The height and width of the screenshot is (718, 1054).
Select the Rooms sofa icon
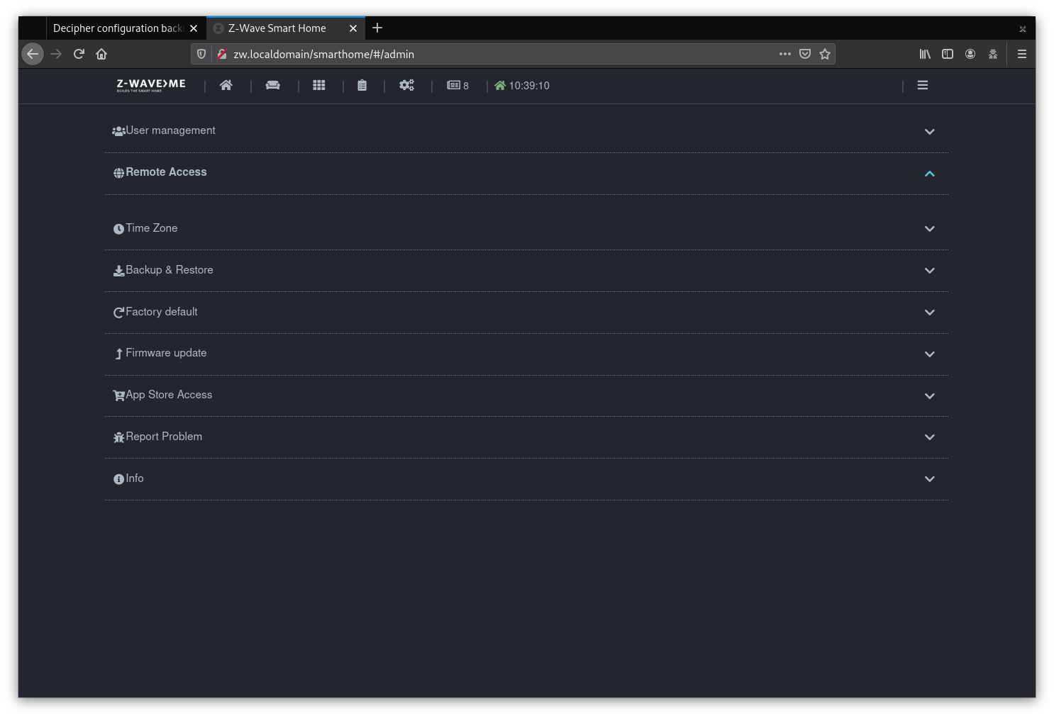click(x=272, y=85)
